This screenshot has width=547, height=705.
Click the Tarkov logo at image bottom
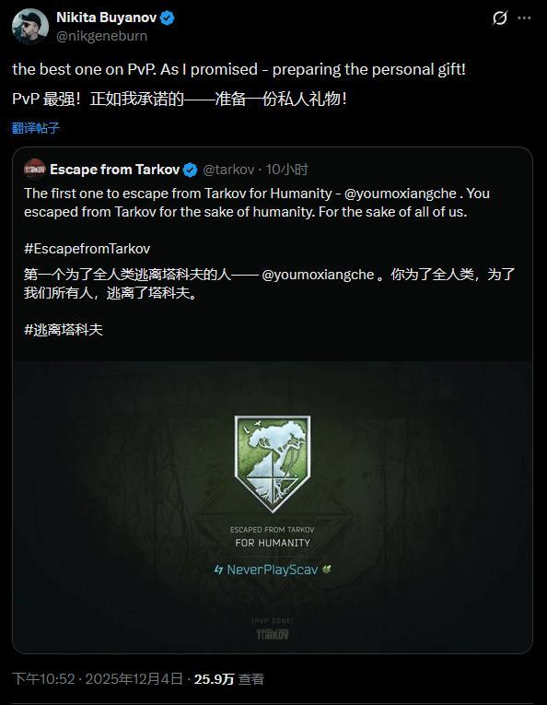coord(273,634)
